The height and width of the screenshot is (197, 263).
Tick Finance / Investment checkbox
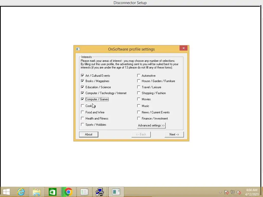[x=139, y=119]
